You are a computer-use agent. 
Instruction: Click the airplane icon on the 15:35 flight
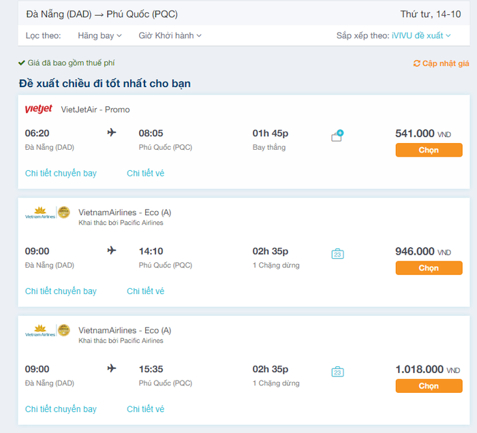tap(112, 369)
